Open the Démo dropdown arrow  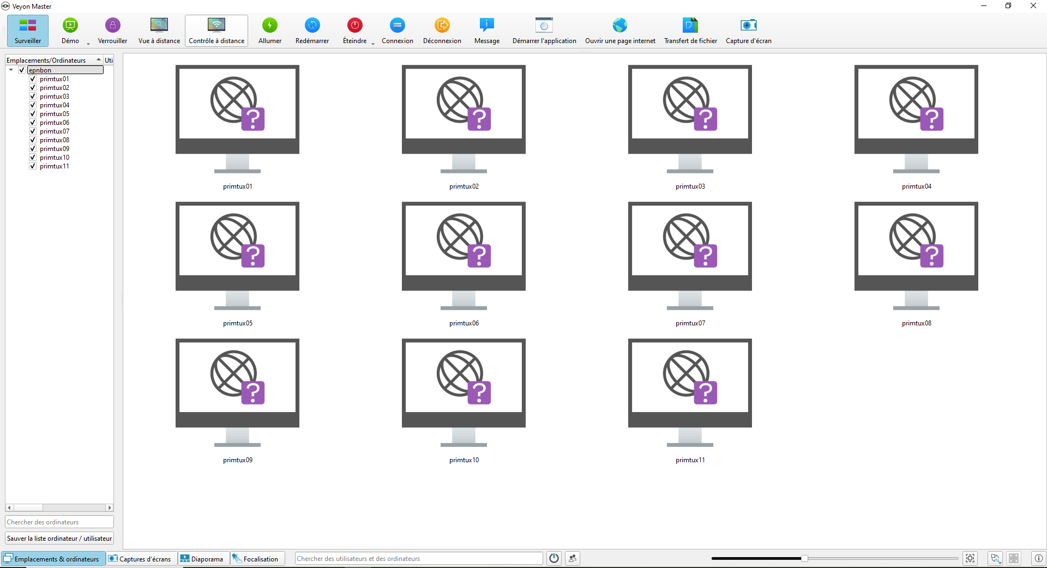(88, 44)
